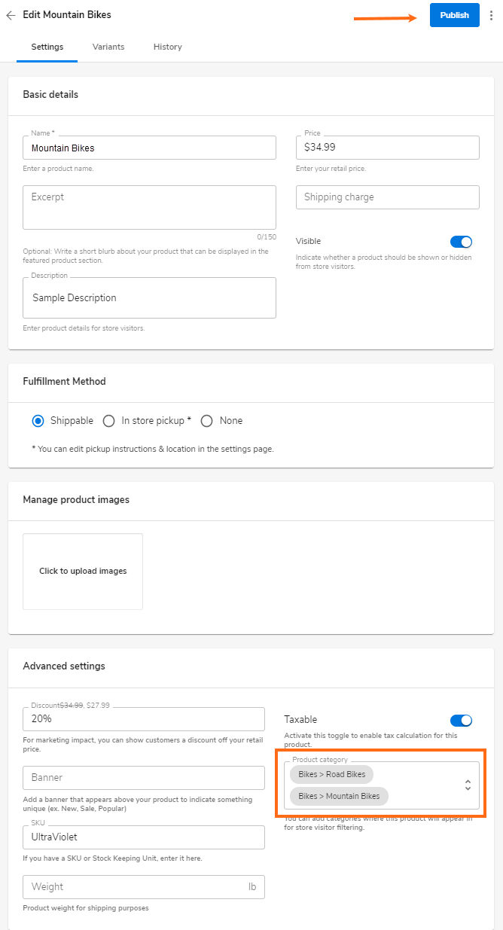Edit the Price field showing $34.99

[x=387, y=148]
